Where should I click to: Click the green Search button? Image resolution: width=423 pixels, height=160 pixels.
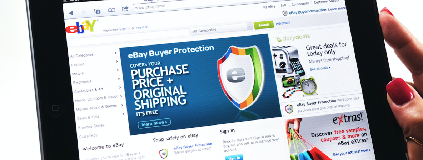(264, 25)
